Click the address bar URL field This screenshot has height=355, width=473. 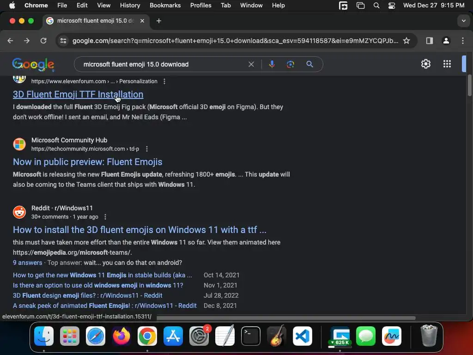pos(235,41)
